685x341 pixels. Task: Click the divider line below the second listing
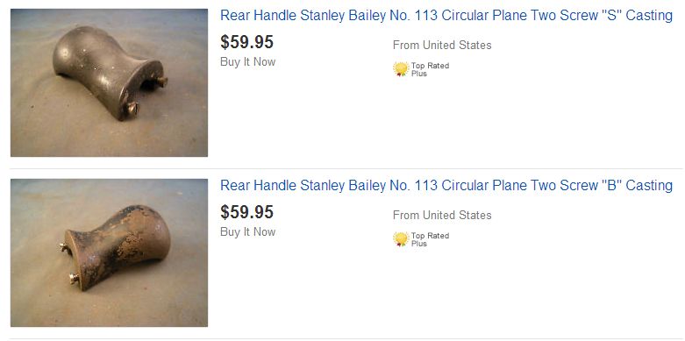coord(346,338)
